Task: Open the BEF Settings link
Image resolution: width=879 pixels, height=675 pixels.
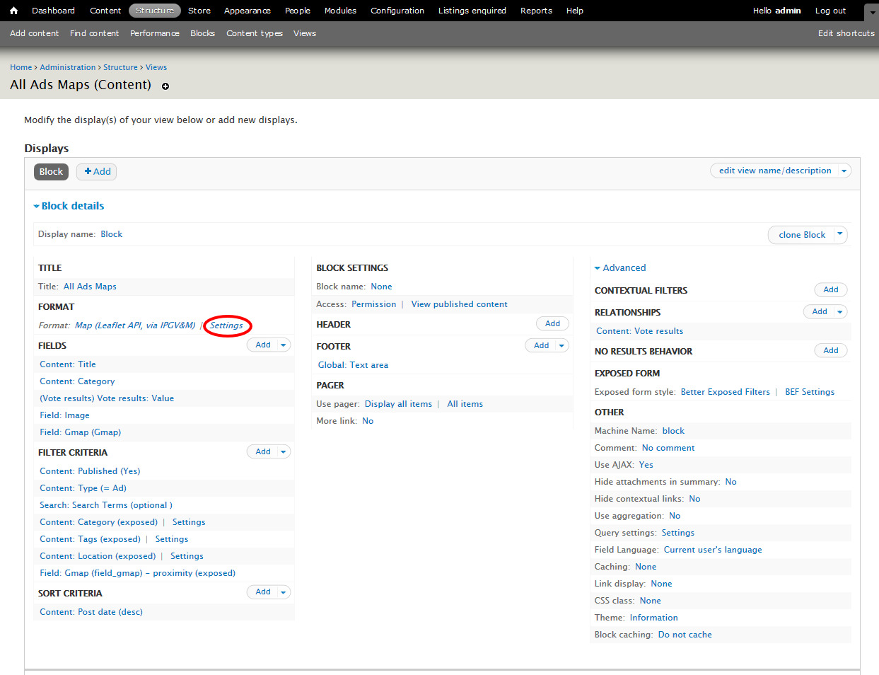Action: click(809, 392)
